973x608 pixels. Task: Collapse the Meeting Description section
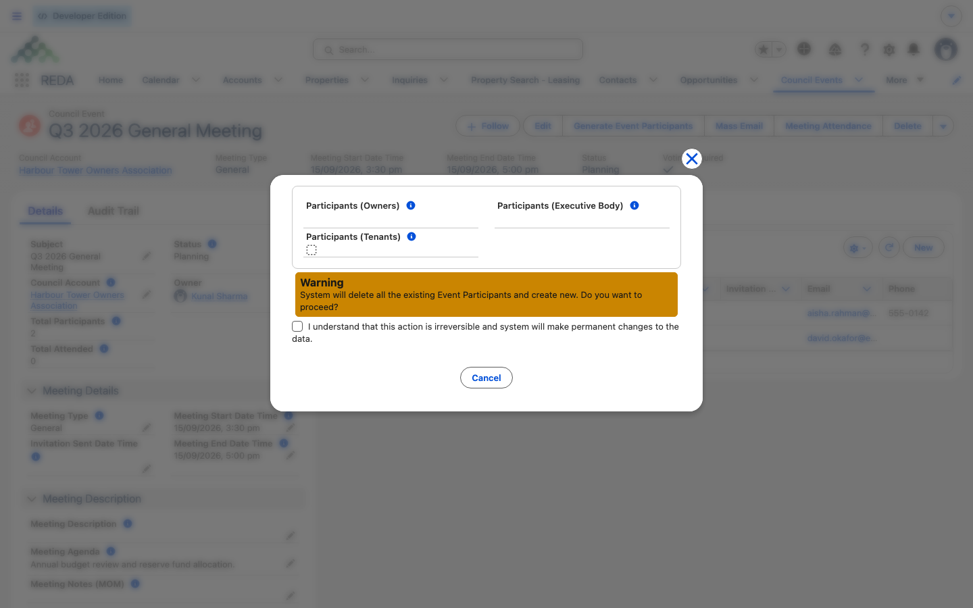(x=32, y=499)
